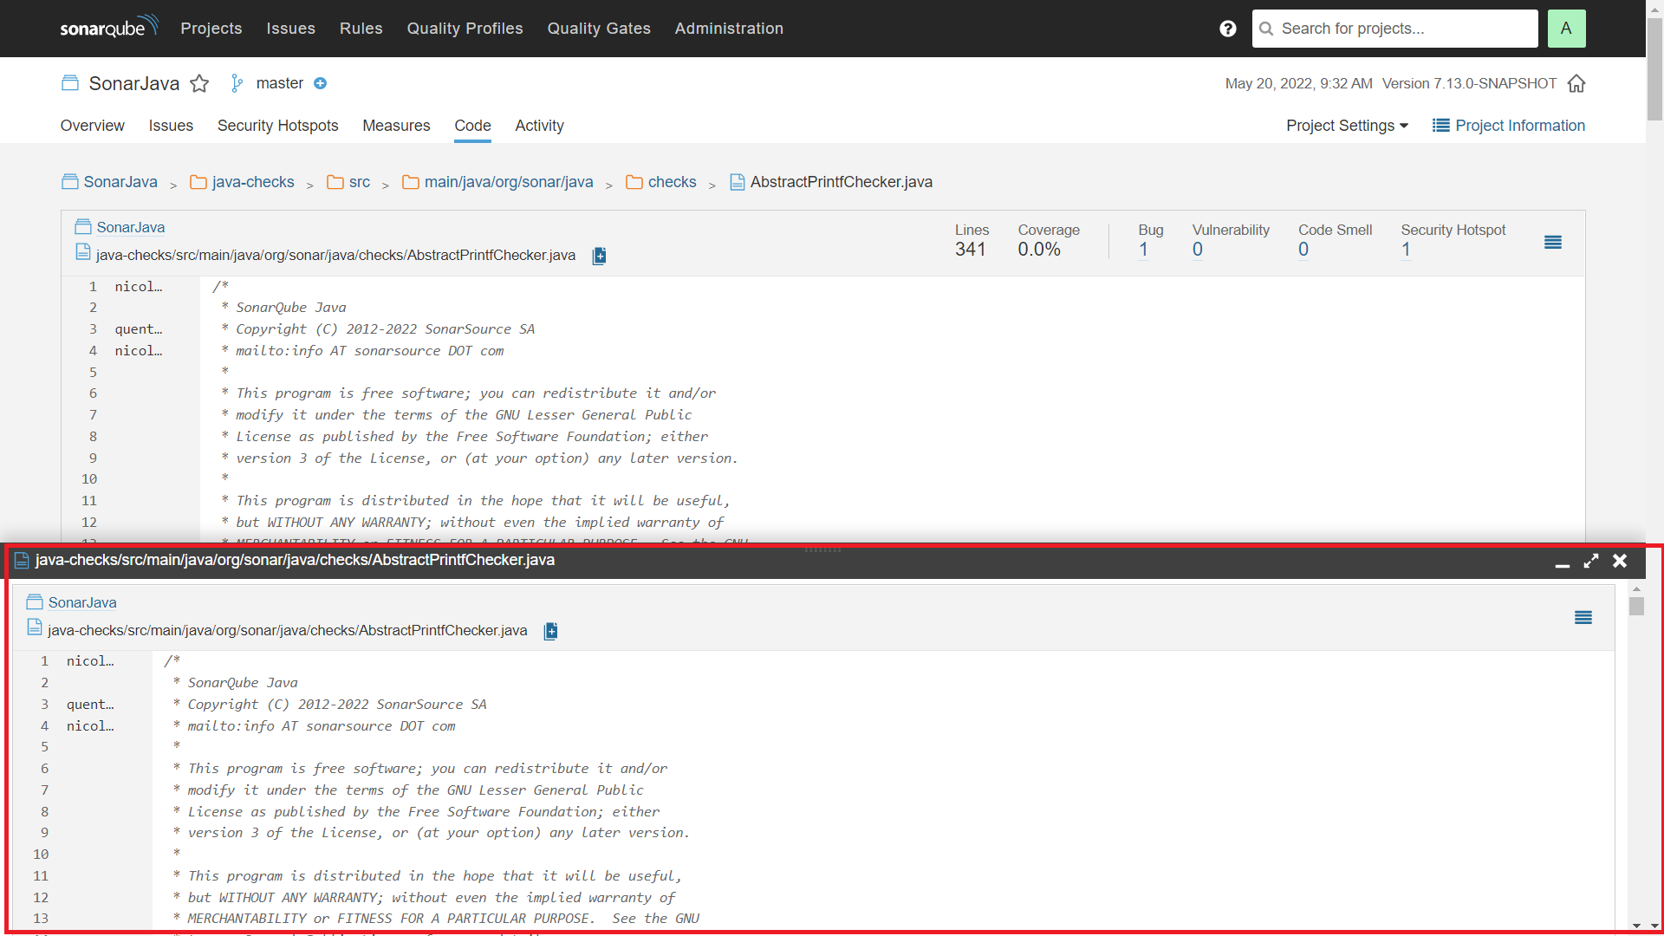Favorite SonarJava with the star icon

(x=199, y=83)
